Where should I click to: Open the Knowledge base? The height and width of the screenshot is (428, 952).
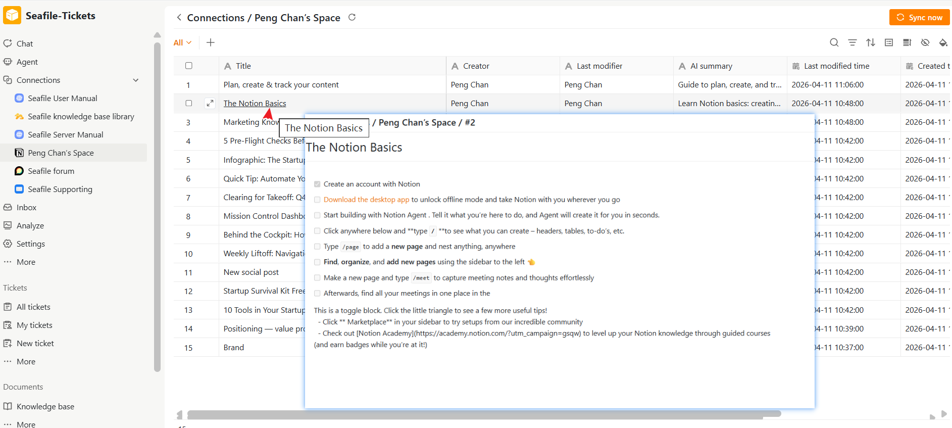pos(45,406)
